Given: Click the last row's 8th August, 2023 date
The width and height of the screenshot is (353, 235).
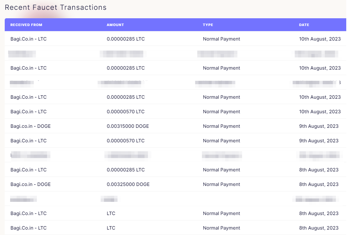Looking at the screenshot, I should click(x=319, y=228).
